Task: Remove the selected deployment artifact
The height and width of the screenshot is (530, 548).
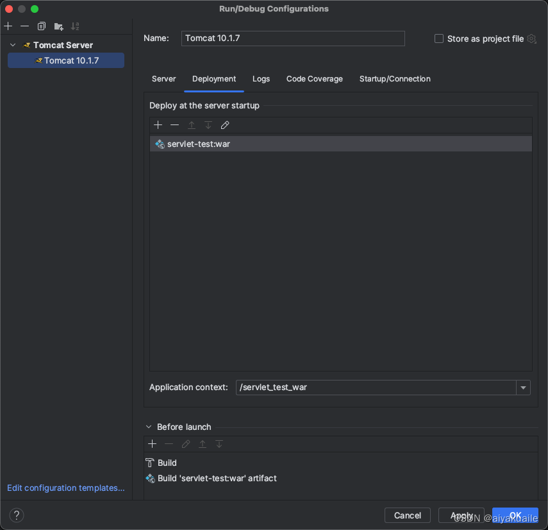Action: pyautogui.click(x=174, y=125)
